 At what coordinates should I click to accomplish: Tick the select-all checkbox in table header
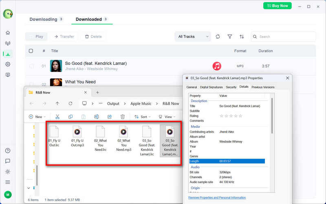click(x=31, y=51)
